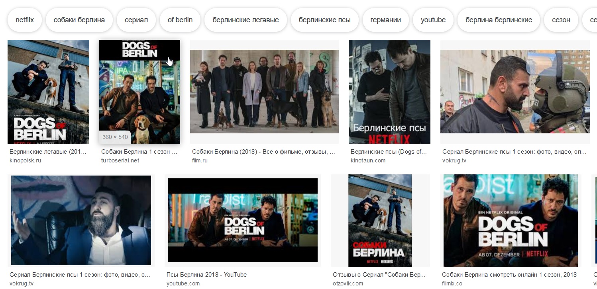The image size is (597, 289).
Task: Go to the youtube.com source link
Action: [x=183, y=283]
